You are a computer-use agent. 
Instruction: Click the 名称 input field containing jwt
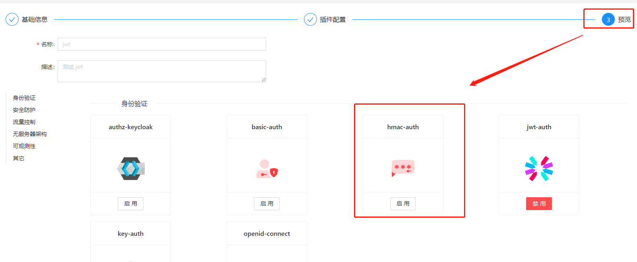[x=162, y=44]
